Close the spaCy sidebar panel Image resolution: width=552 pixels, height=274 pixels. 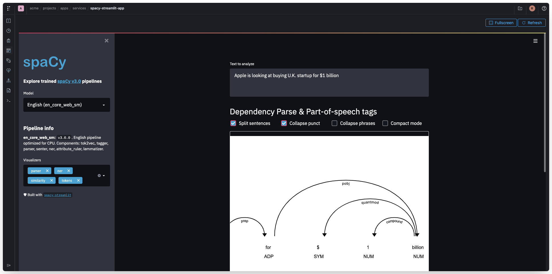[x=107, y=41]
